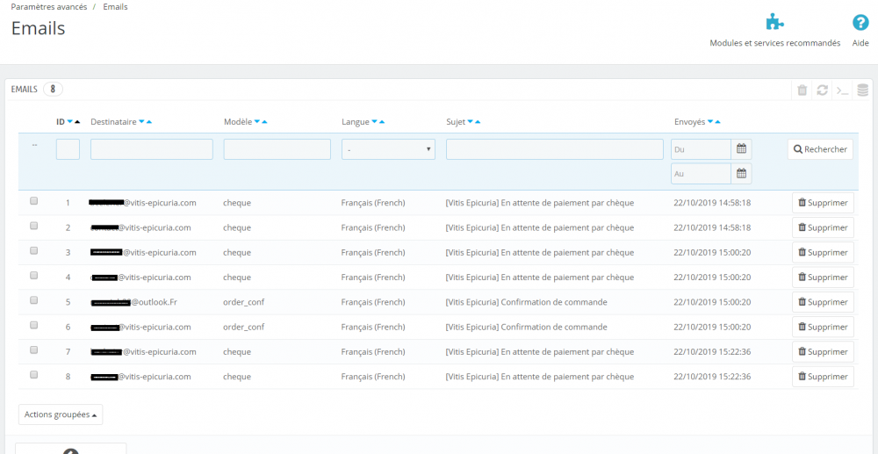
Task: Delete email ID 4 with Supprimer
Action: coord(824,277)
